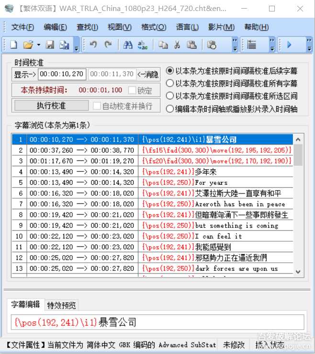Click the 显示-> button
Screen dimensions: 315x354
click(25, 75)
